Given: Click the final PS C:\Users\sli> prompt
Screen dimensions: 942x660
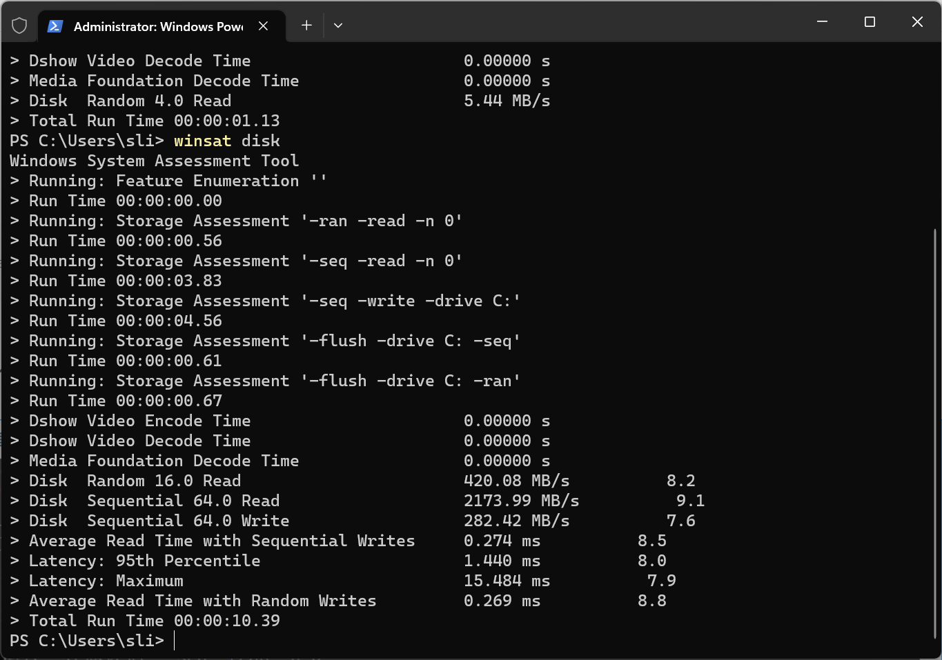Looking at the screenshot, I should pyautogui.click(x=87, y=641).
